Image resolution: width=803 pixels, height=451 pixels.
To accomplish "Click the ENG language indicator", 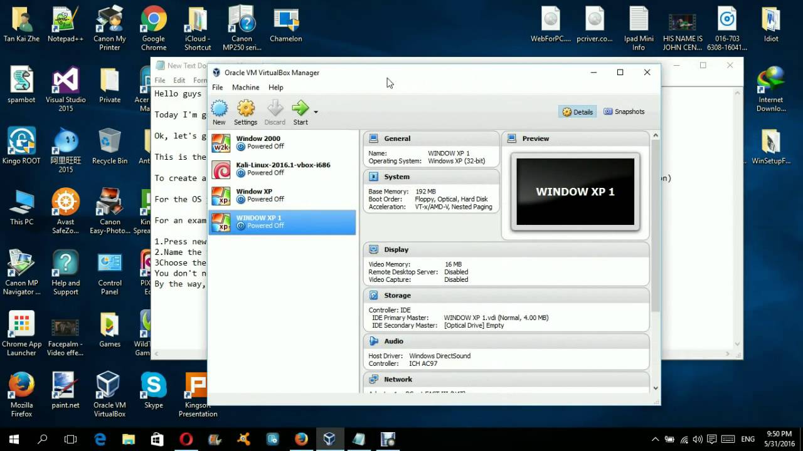I will (x=748, y=439).
